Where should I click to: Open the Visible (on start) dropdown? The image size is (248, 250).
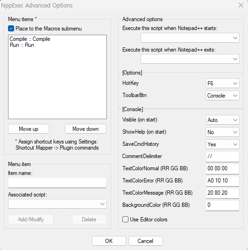pyautogui.click(x=223, y=120)
